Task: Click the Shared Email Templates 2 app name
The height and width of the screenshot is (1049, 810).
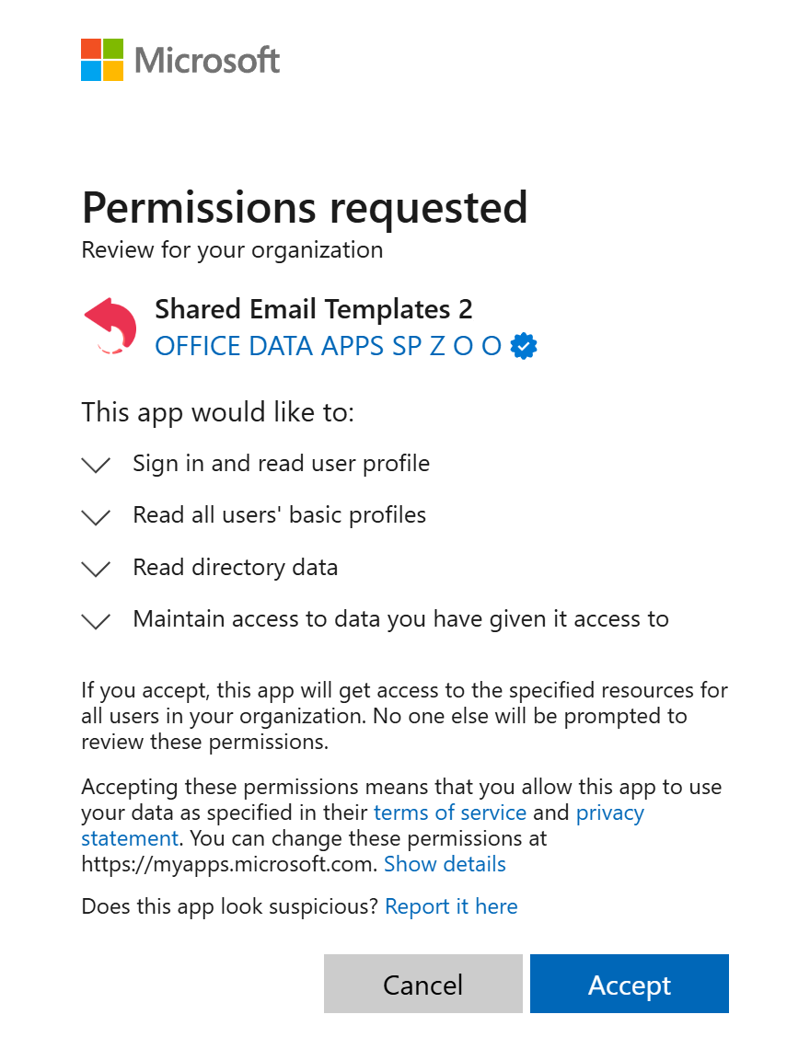Action: [x=313, y=309]
